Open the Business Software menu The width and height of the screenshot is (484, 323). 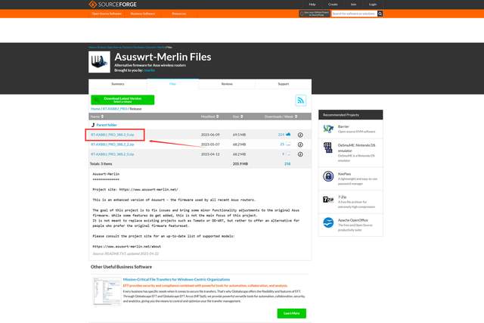coord(143,14)
